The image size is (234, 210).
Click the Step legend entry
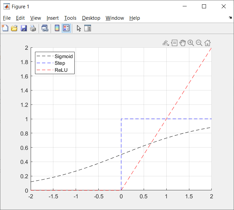(x=51, y=63)
